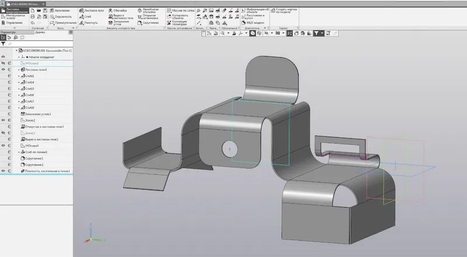Screen dimensions: 467x257
Task: Choose Коллекция геометрии command
Action: tap(177, 23)
